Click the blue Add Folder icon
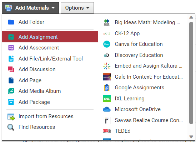Viewport: 196px width, 142px height. pyautogui.click(x=11, y=22)
